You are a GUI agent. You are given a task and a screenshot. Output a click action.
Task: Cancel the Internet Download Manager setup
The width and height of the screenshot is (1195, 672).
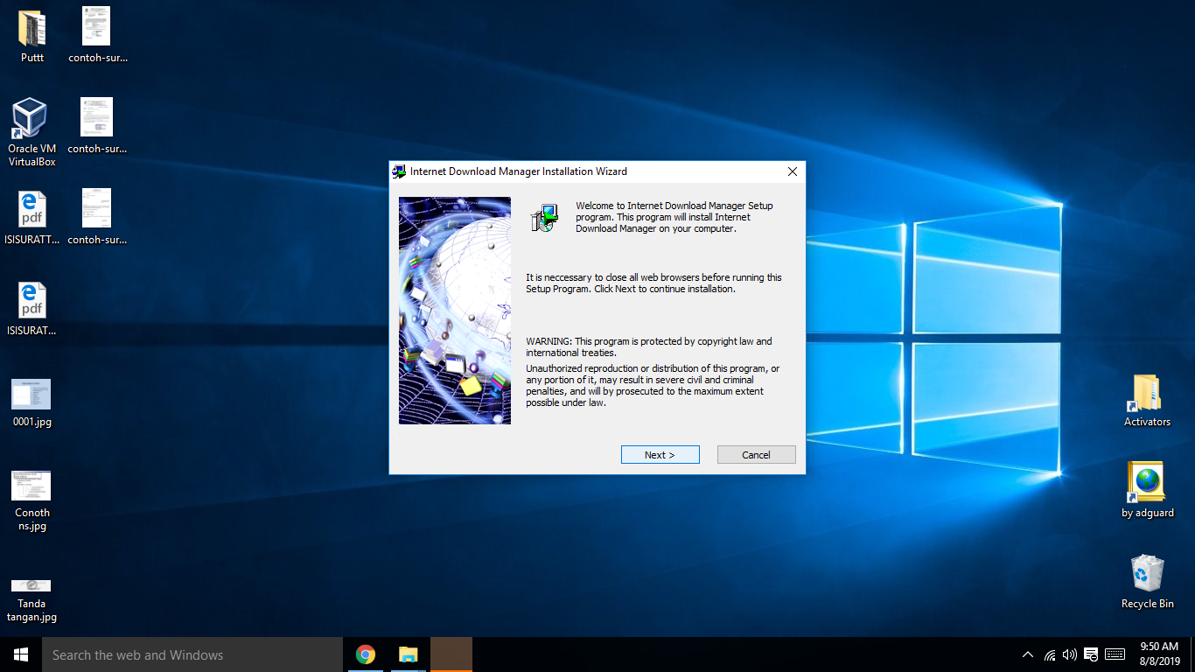(x=756, y=455)
